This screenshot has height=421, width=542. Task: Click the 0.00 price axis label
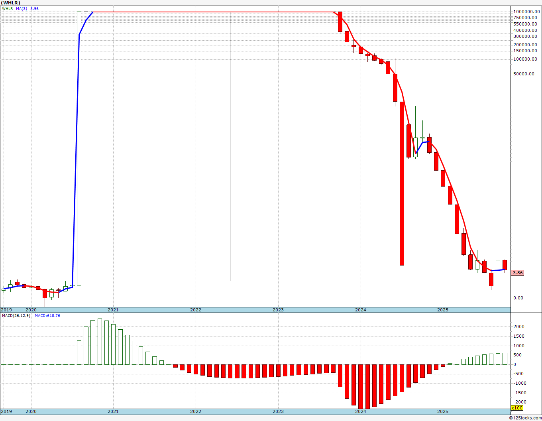click(518, 298)
